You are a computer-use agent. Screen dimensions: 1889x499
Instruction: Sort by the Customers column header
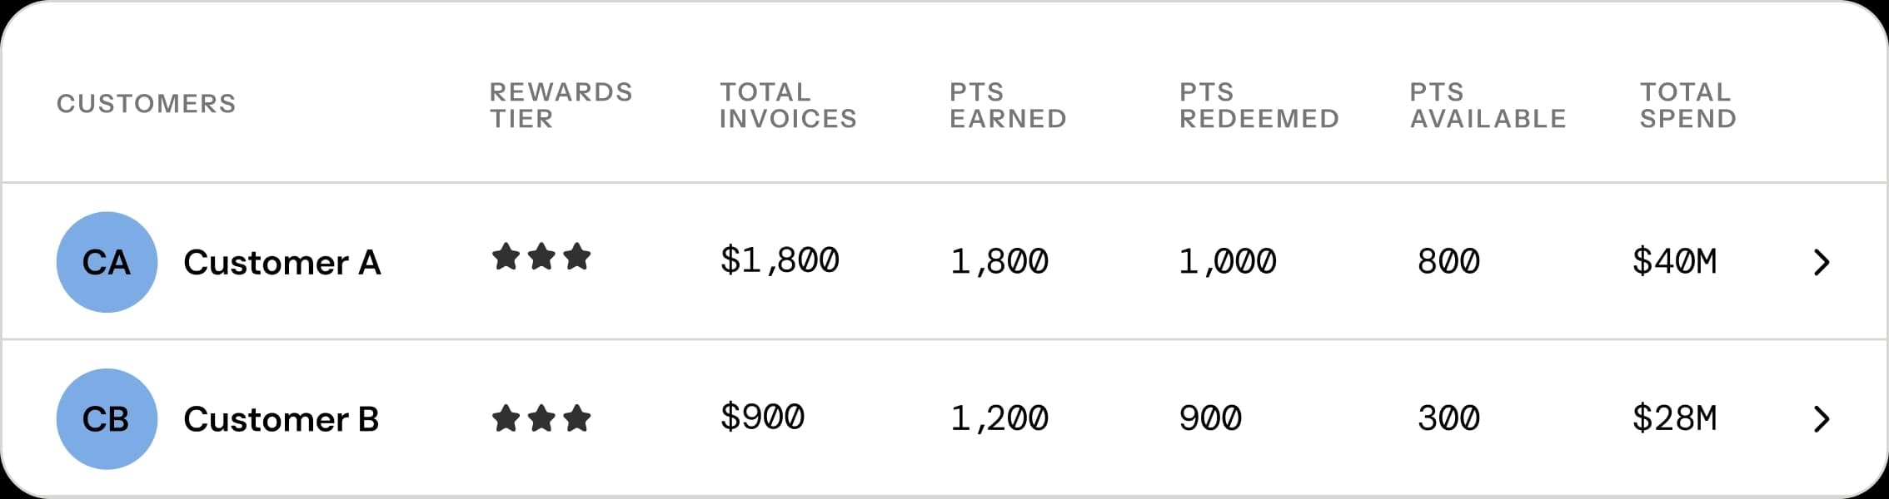[x=146, y=104]
